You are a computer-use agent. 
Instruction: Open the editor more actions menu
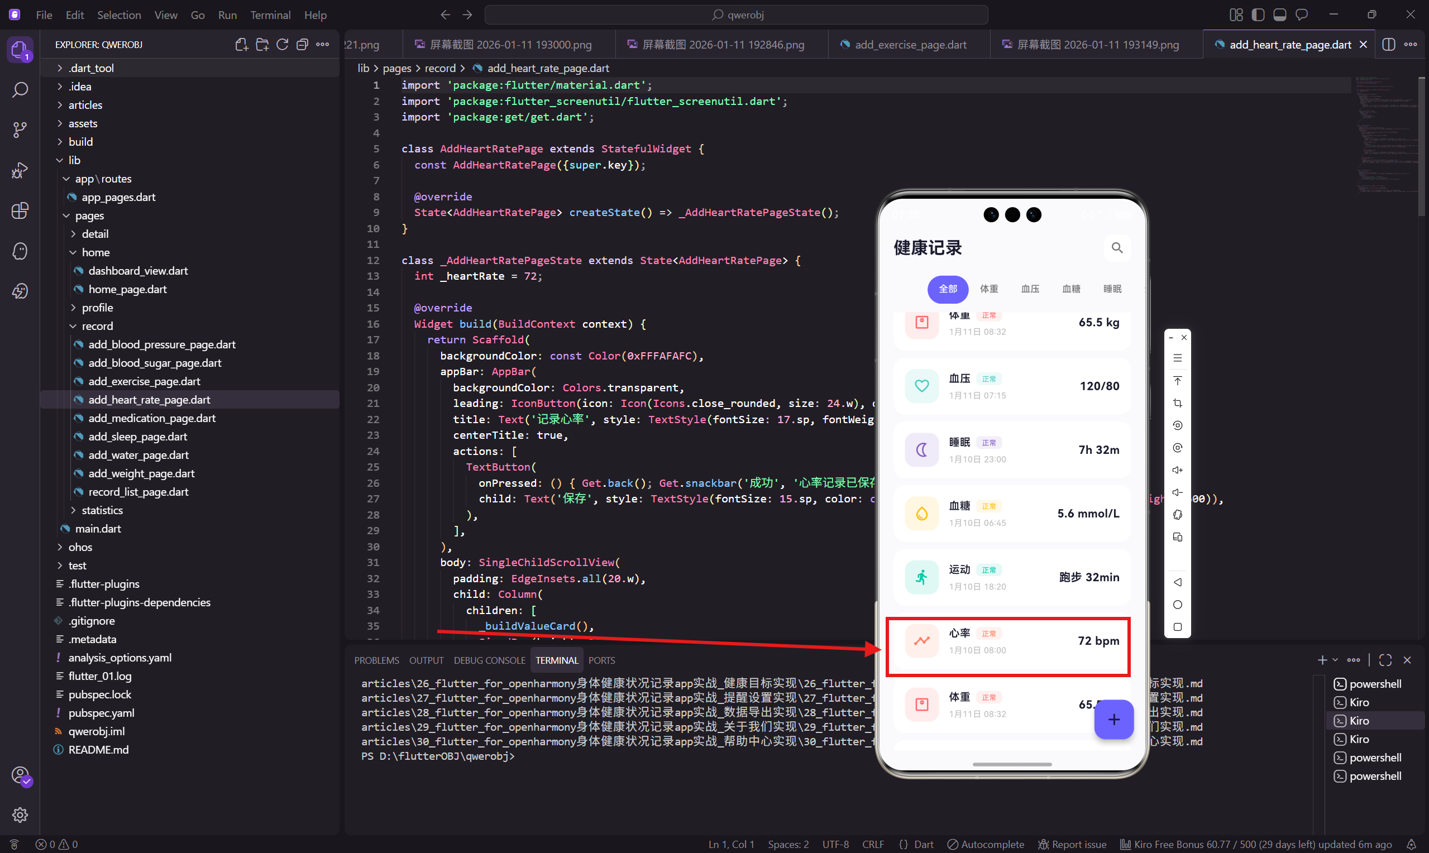pyautogui.click(x=1411, y=44)
